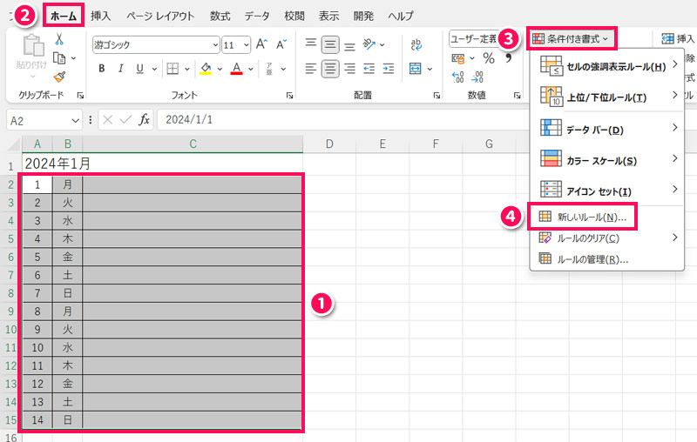Switch to the 校閲 tab
This screenshot has width=697, height=442.
[x=294, y=16]
